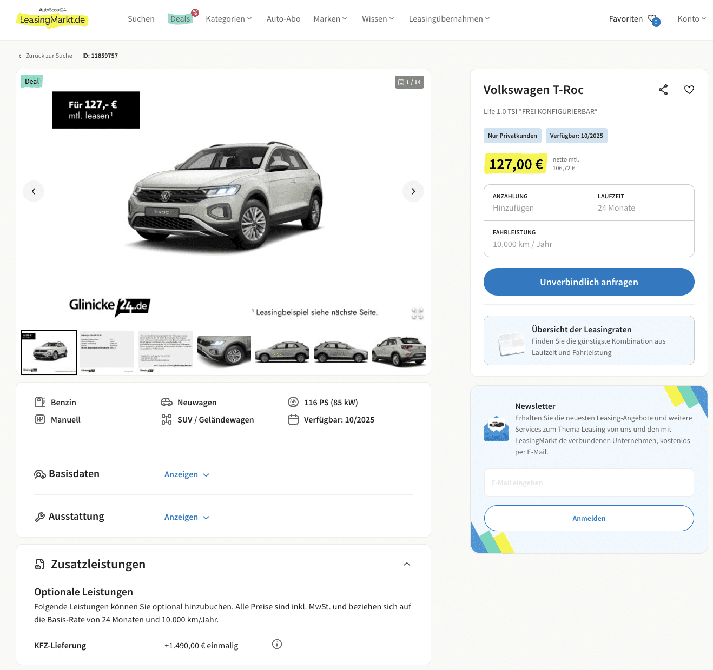Click the Verfügbar: 10/2025 tag

(577, 136)
